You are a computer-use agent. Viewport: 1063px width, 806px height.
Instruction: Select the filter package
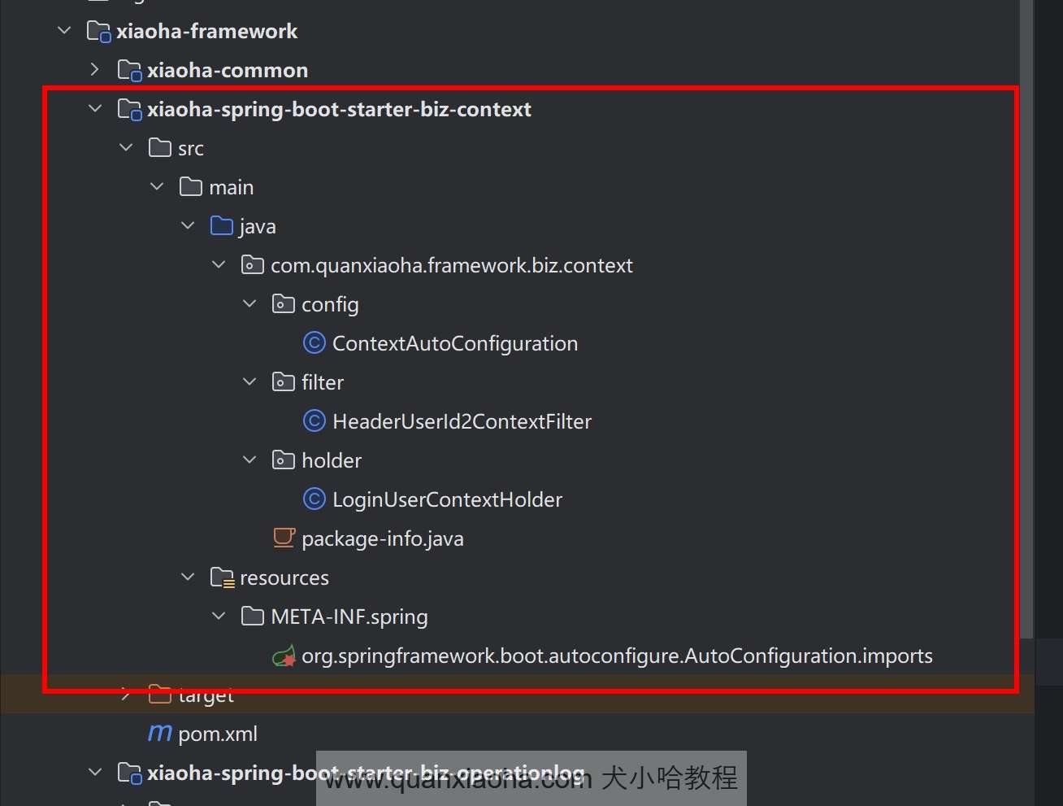(323, 383)
